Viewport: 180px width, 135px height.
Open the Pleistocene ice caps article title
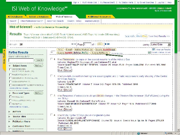pyautogui.click(x=96, y=59)
